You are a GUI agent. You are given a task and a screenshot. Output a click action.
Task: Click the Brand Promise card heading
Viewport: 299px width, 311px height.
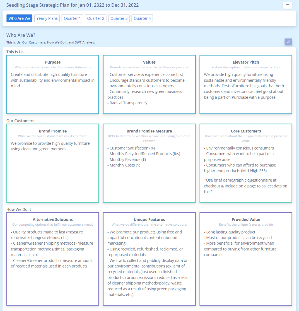coord(53,131)
